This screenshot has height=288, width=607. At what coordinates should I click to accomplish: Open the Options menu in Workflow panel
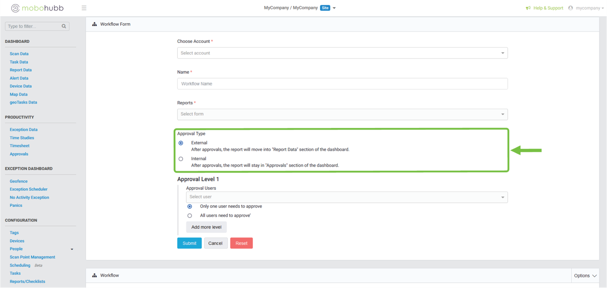coord(585,276)
